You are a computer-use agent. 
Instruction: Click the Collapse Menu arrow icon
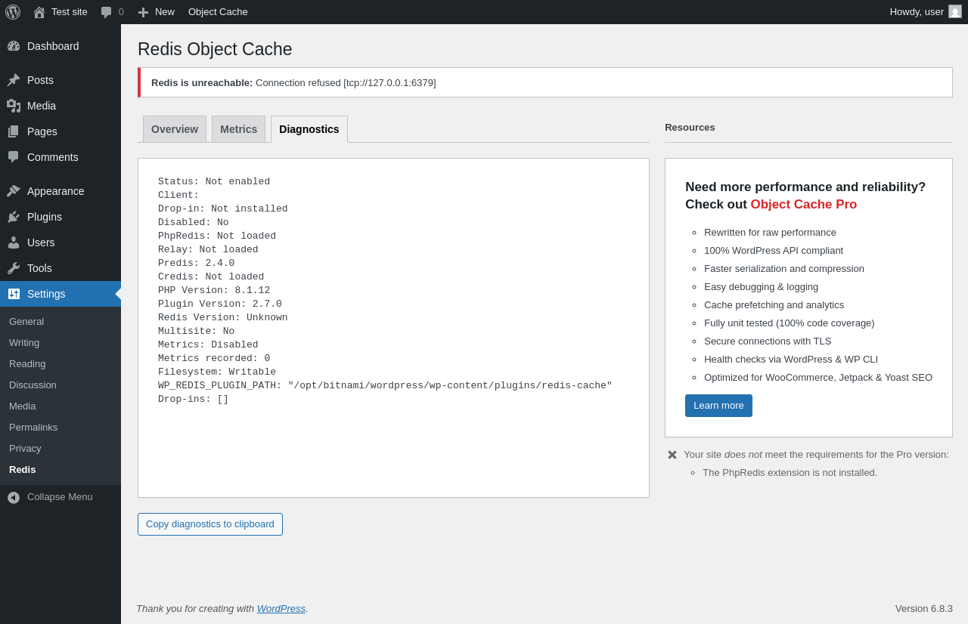pos(14,498)
